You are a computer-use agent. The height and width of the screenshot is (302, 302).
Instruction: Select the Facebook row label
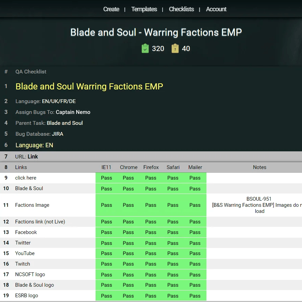click(26, 232)
